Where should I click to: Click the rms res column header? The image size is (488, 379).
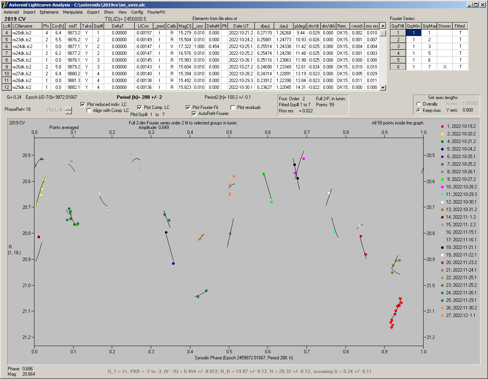coord(372,26)
